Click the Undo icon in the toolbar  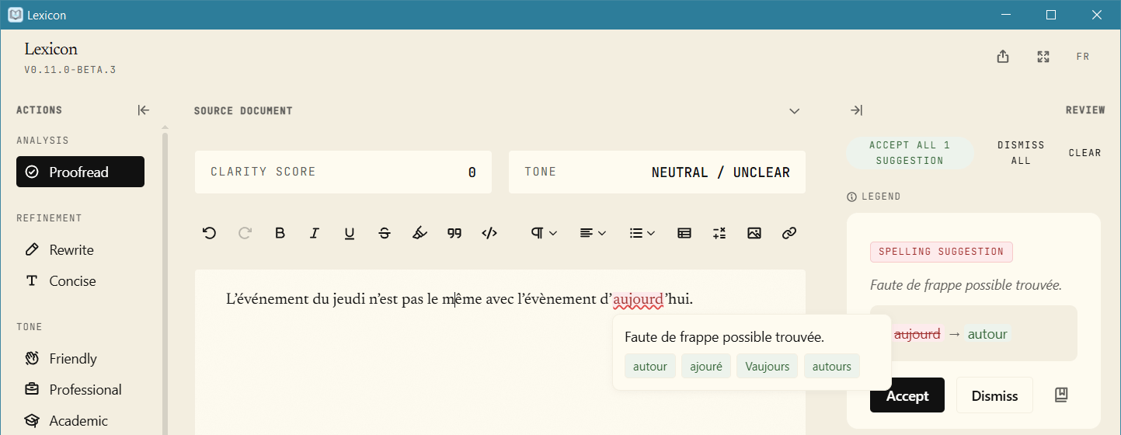click(x=209, y=233)
